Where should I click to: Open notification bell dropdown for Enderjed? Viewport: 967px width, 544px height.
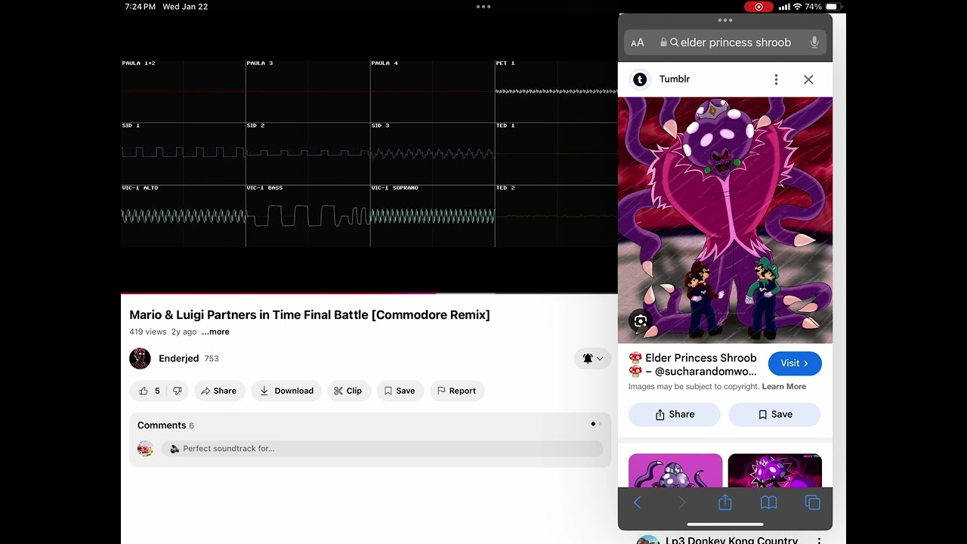point(592,359)
